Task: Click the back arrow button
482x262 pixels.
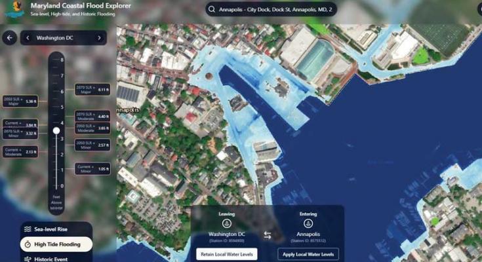Action: coord(9,38)
